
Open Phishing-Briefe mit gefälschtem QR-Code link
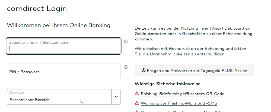pos(183,94)
